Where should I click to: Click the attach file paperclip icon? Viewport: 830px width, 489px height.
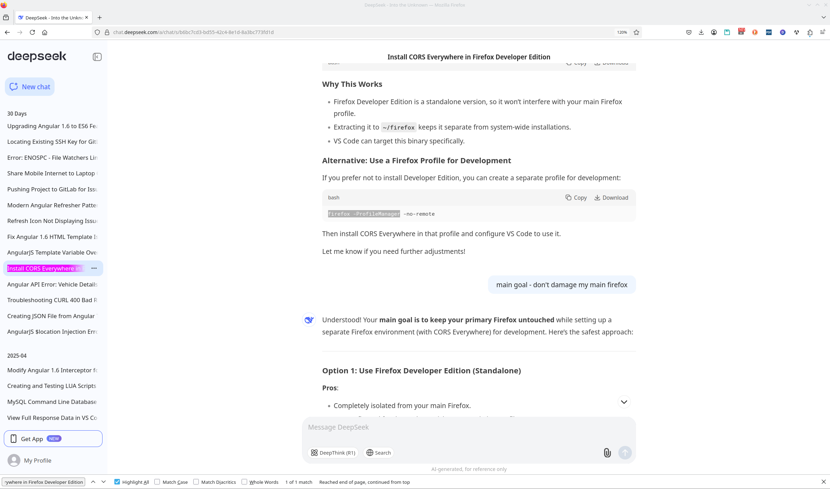(x=607, y=453)
